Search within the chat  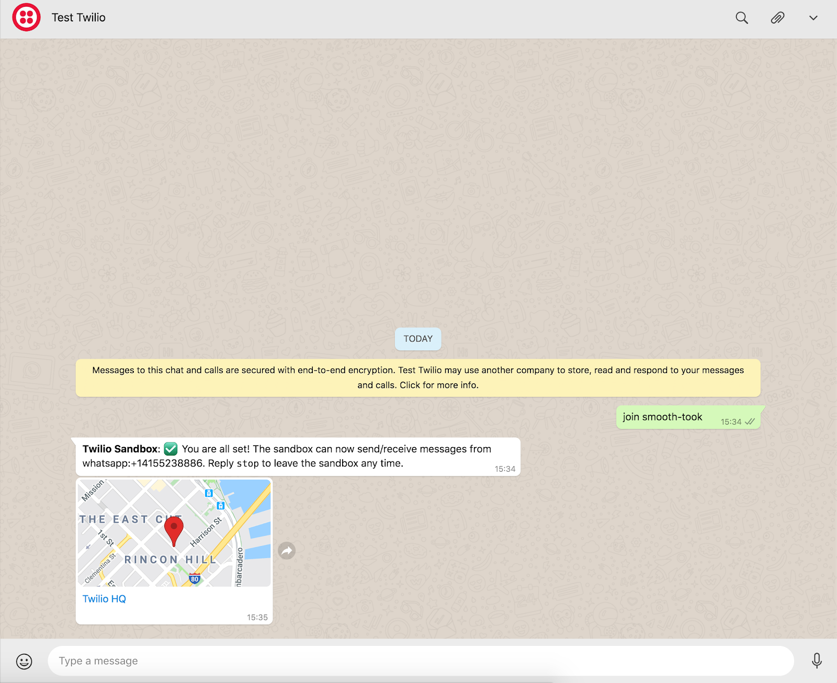pyautogui.click(x=741, y=18)
